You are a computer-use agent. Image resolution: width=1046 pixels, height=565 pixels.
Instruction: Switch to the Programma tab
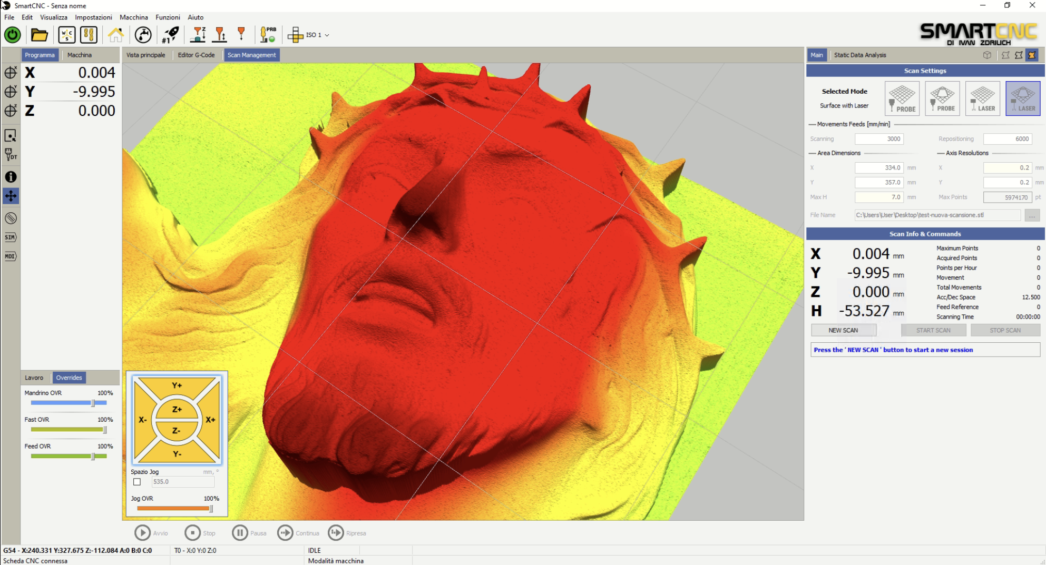(x=40, y=55)
